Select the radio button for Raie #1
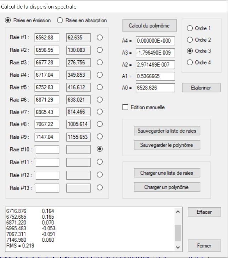The image size is (228, 258). tap(100, 38)
